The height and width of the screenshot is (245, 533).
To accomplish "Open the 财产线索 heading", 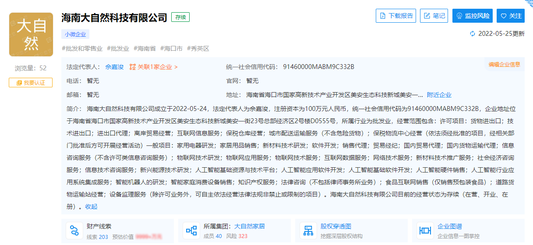I will [99, 226].
